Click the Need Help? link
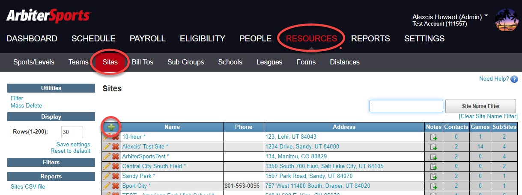Viewport: 522px width, 195px height. pos(494,79)
